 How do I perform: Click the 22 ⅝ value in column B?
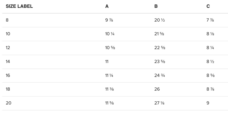(160, 48)
